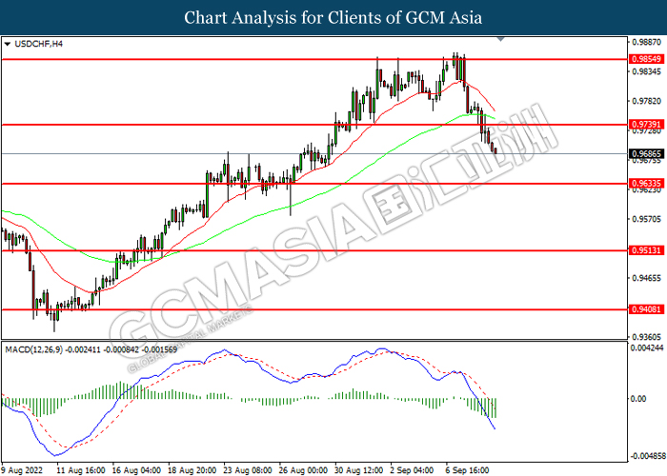Click the 23 Aug 08:00 time label
This screenshot has height=476, width=667.
click(248, 470)
